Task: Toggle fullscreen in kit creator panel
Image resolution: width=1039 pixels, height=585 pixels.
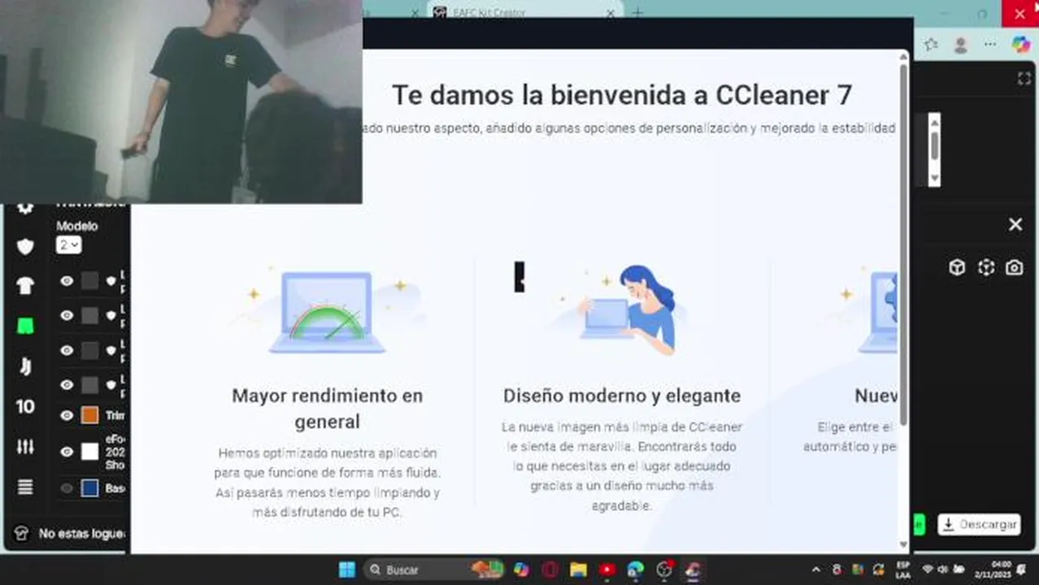Action: point(1024,78)
